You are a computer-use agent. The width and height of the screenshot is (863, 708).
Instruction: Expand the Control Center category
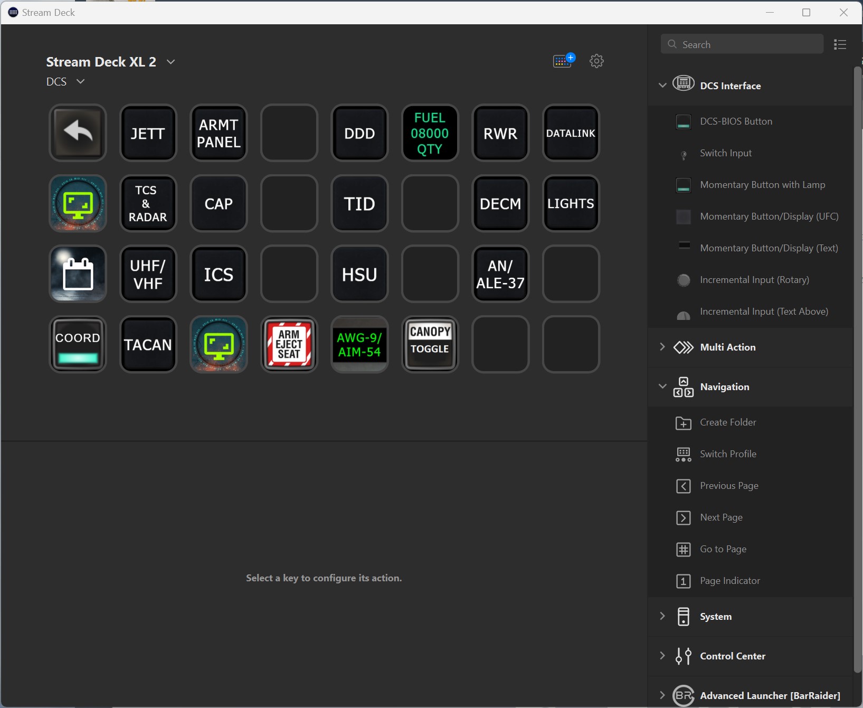[662, 656]
